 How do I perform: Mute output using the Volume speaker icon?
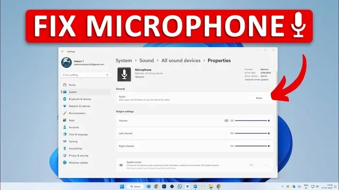[226, 120]
